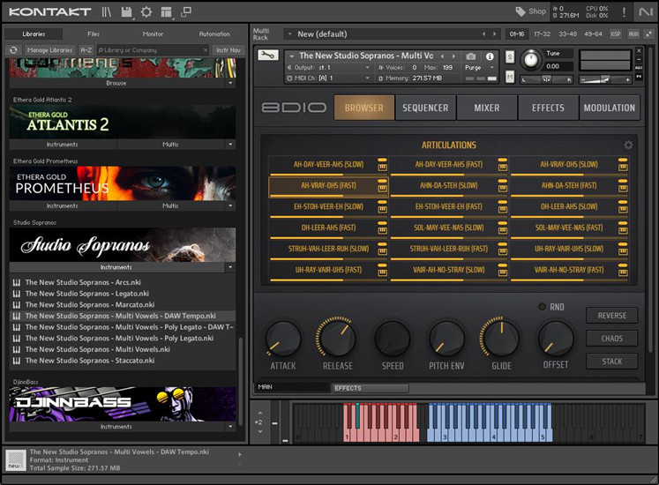Click the wrench icon to edit the instrument
The width and height of the screenshot is (659, 485).
[267, 56]
